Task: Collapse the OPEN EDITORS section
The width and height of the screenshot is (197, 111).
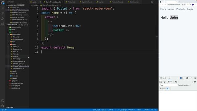Action: (x=12, y=5)
